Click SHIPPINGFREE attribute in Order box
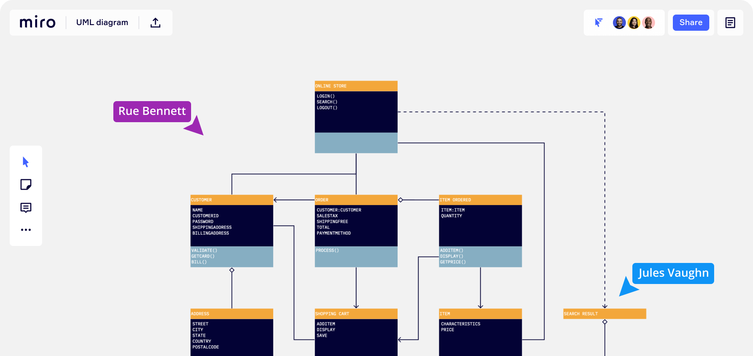753x356 pixels. point(332,222)
